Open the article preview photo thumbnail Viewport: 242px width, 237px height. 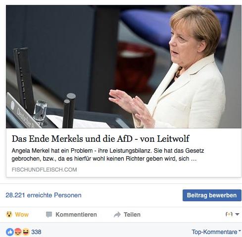tap(124, 66)
